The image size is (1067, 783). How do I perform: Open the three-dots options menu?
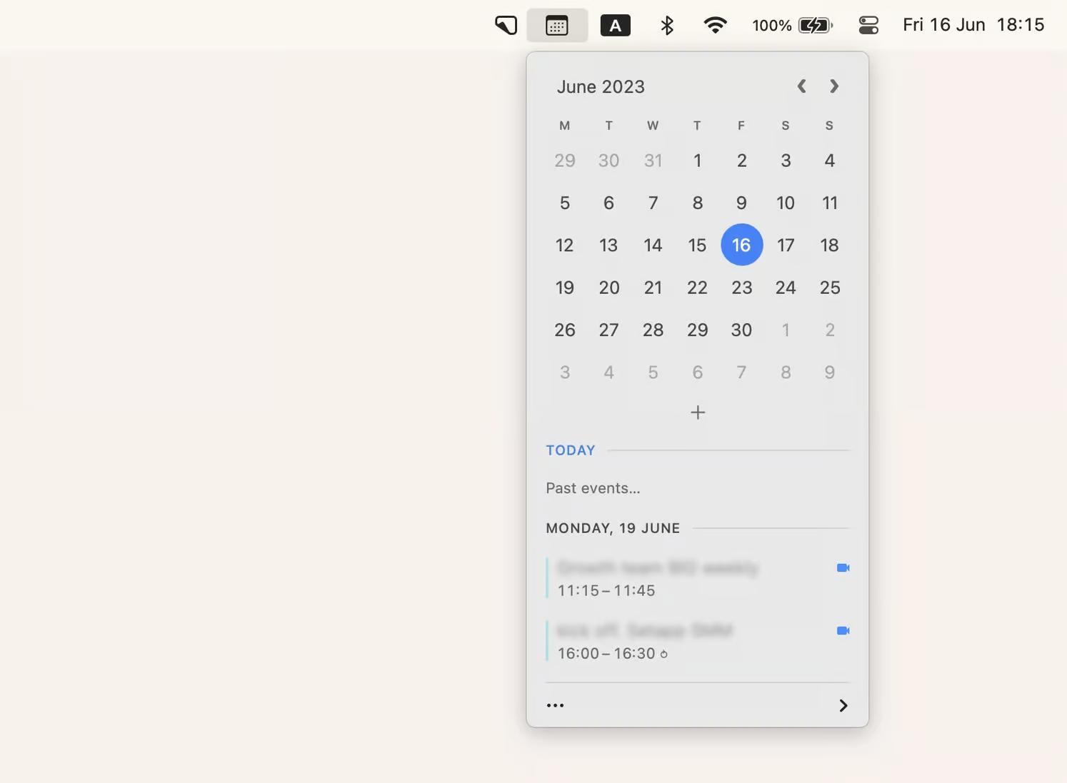click(x=555, y=705)
